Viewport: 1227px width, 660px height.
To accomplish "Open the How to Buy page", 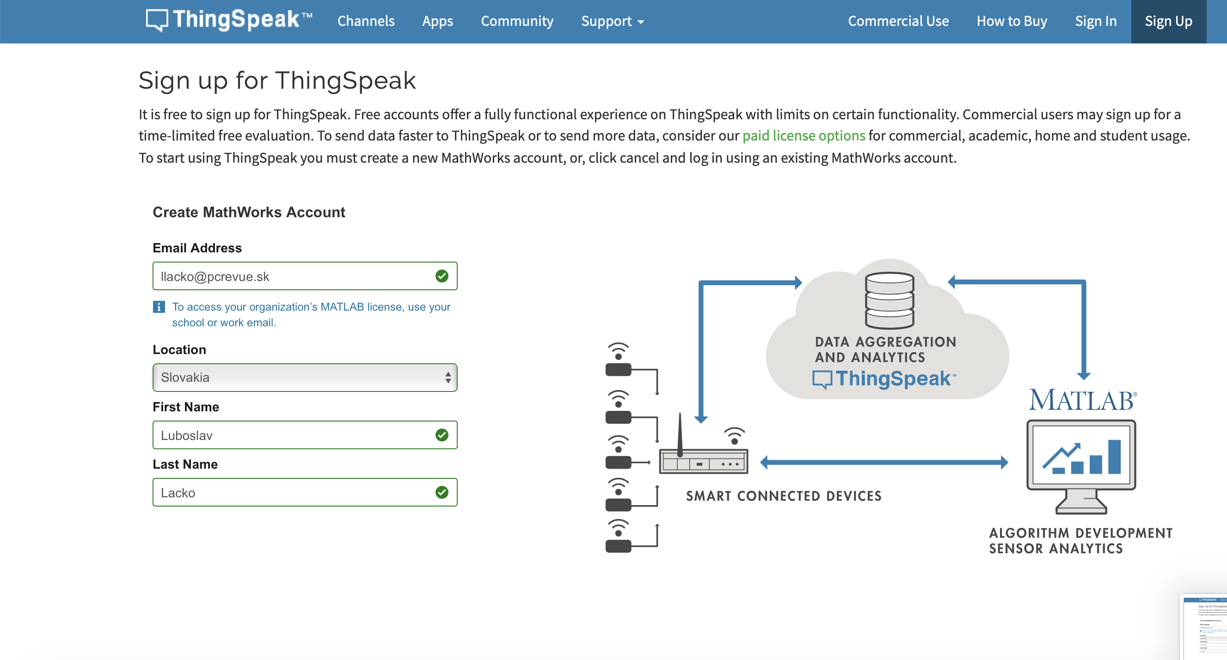I will (x=1011, y=21).
